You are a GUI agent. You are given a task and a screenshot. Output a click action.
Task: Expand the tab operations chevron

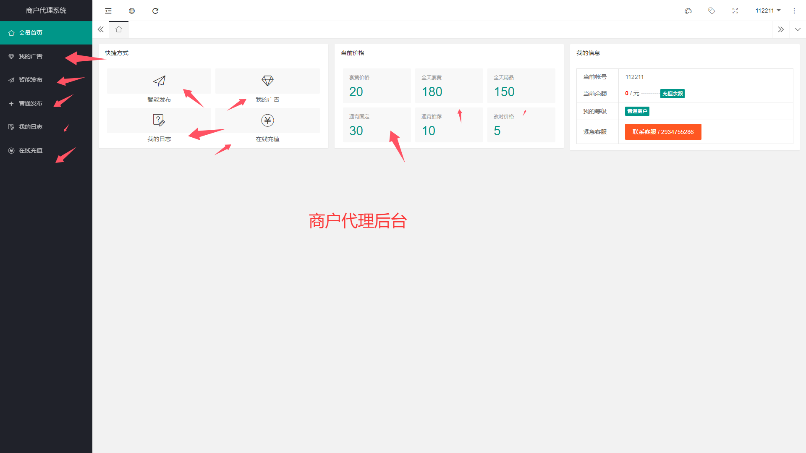coord(798,29)
